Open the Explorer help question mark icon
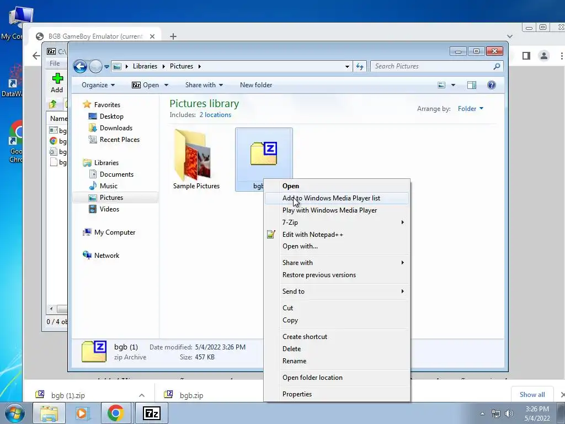This screenshot has width=565, height=424. [492, 85]
